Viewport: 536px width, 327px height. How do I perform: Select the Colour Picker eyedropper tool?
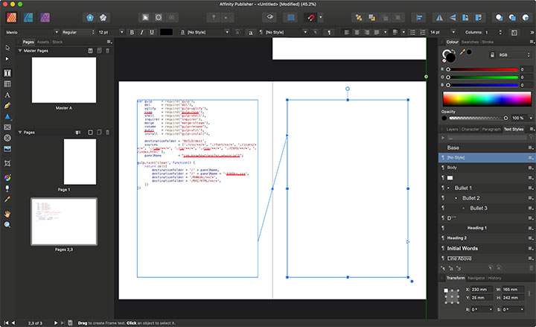tap(7, 200)
